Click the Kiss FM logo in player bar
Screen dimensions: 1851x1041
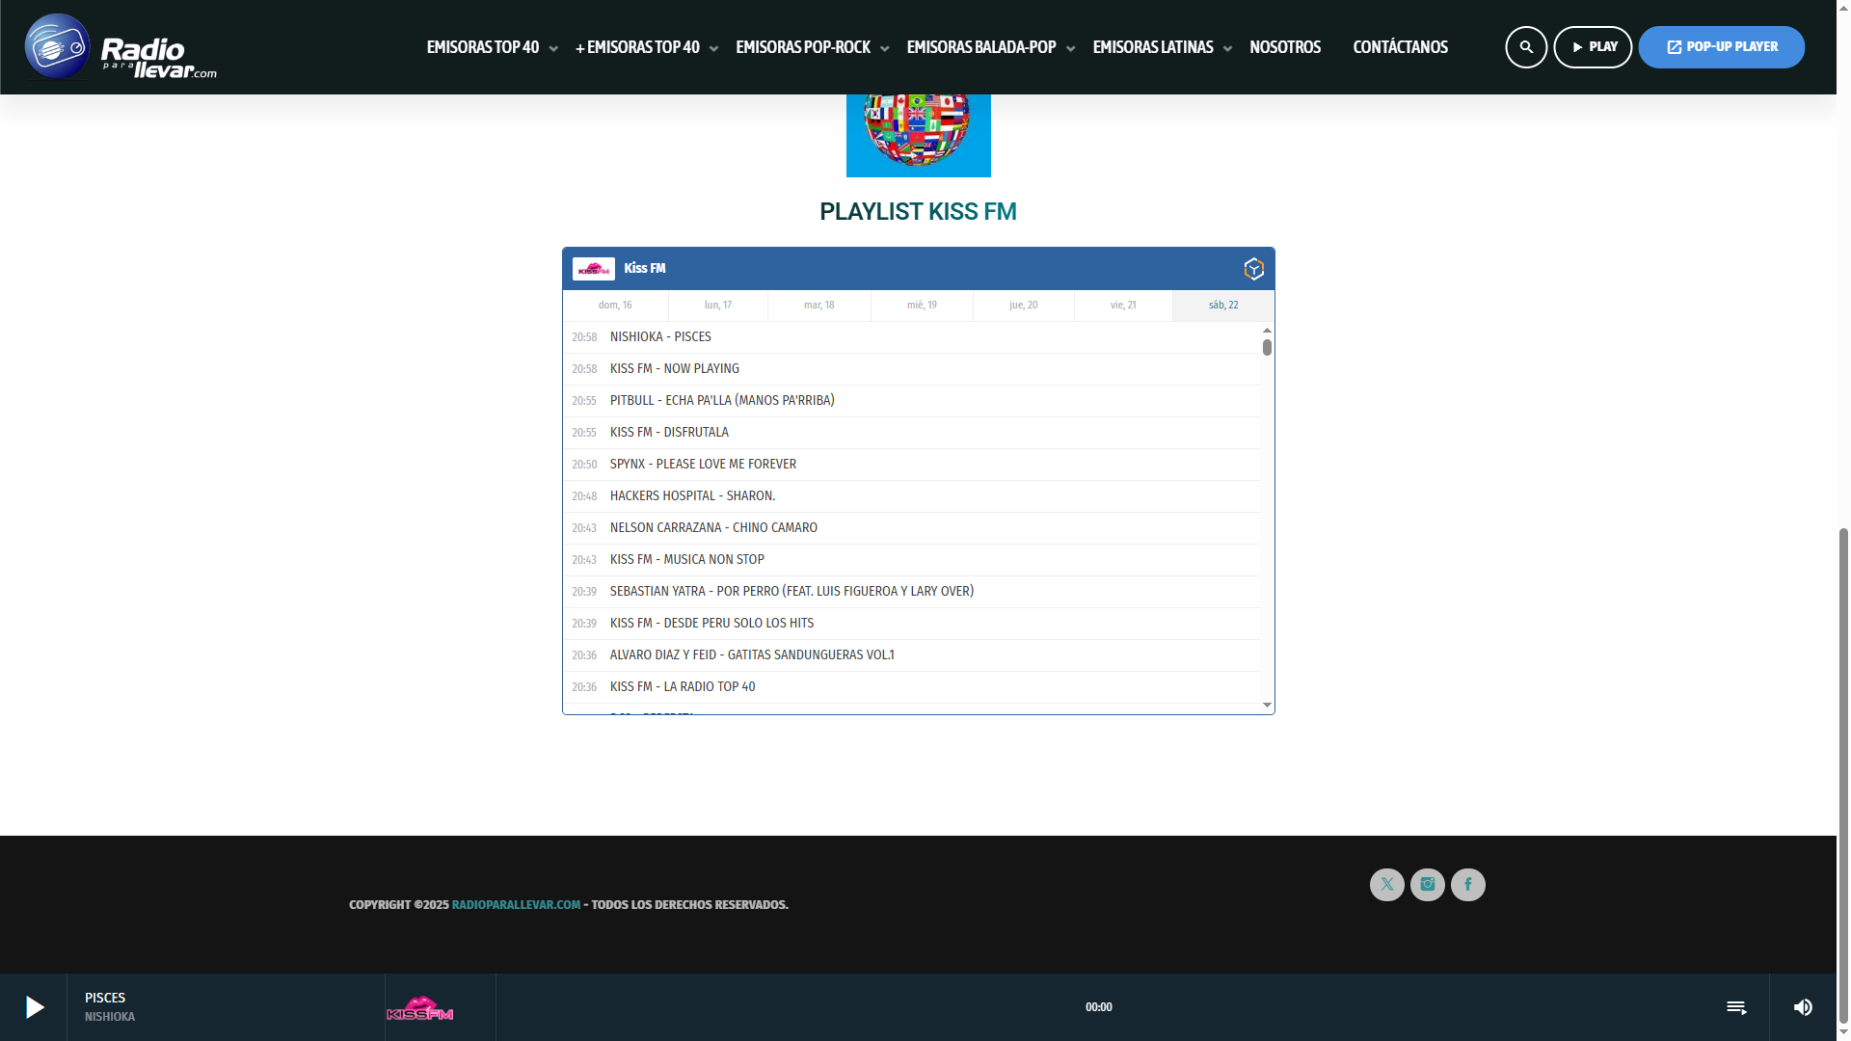(x=420, y=1008)
